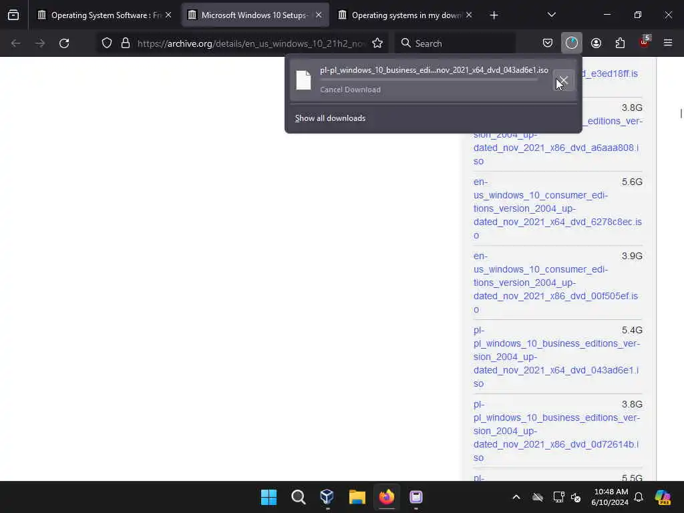Click the 5.6G file size text

[x=632, y=182]
